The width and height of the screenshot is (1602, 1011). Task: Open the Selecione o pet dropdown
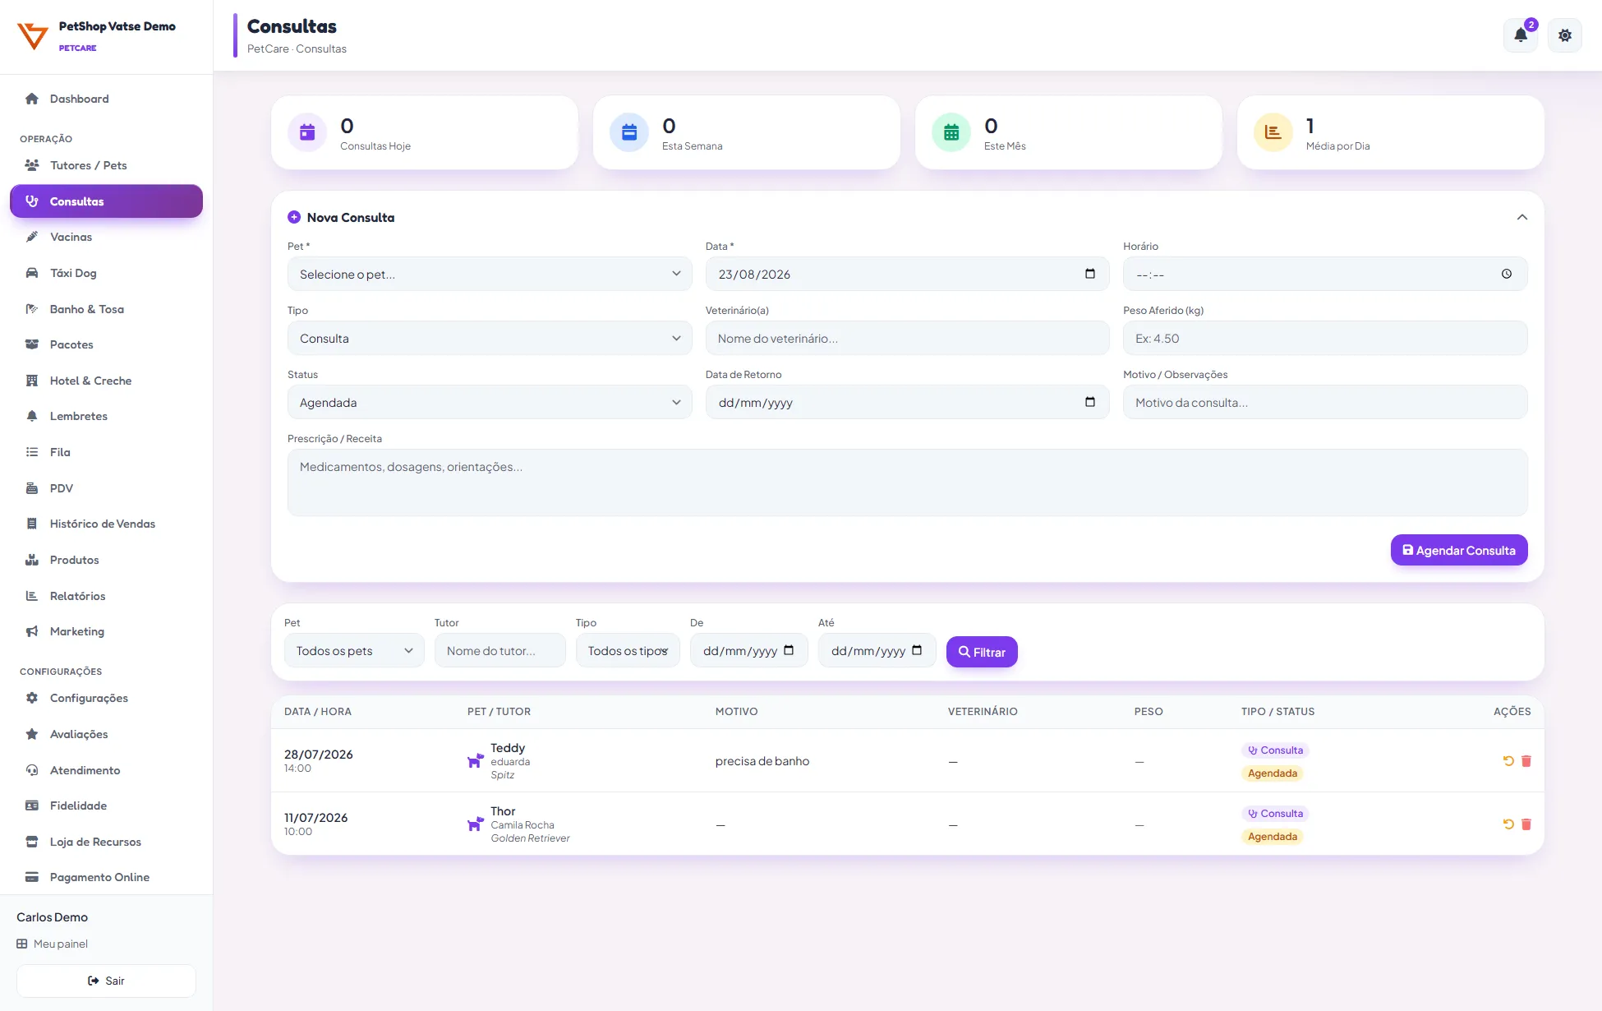pos(490,274)
